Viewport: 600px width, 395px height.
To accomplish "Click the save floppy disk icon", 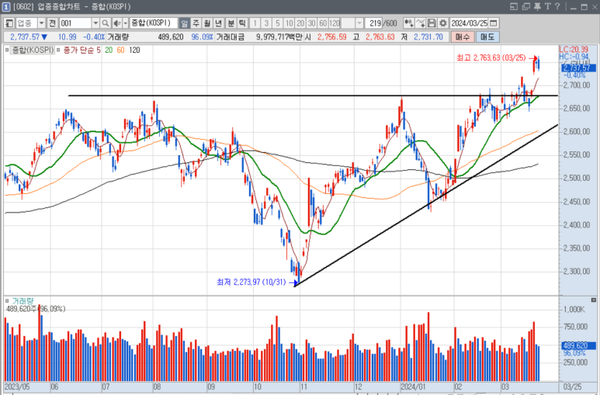I will pyautogui.click(x=432, y=23).
